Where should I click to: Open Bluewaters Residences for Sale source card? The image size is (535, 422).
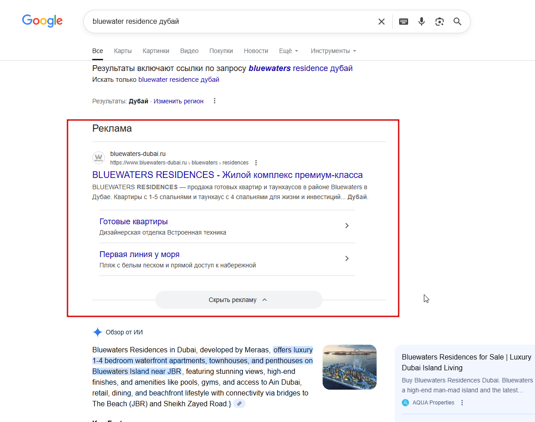coord(466,362)
